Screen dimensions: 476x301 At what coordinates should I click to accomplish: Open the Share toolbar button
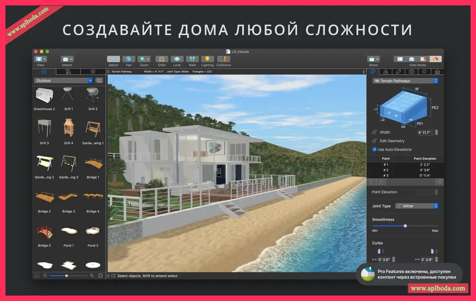[x=373, y=59]
